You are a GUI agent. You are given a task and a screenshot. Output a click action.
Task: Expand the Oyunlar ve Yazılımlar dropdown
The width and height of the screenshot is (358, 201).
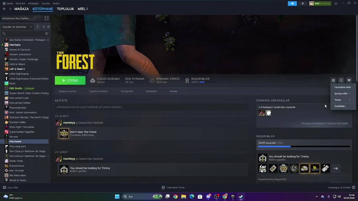tap(17, 27)
